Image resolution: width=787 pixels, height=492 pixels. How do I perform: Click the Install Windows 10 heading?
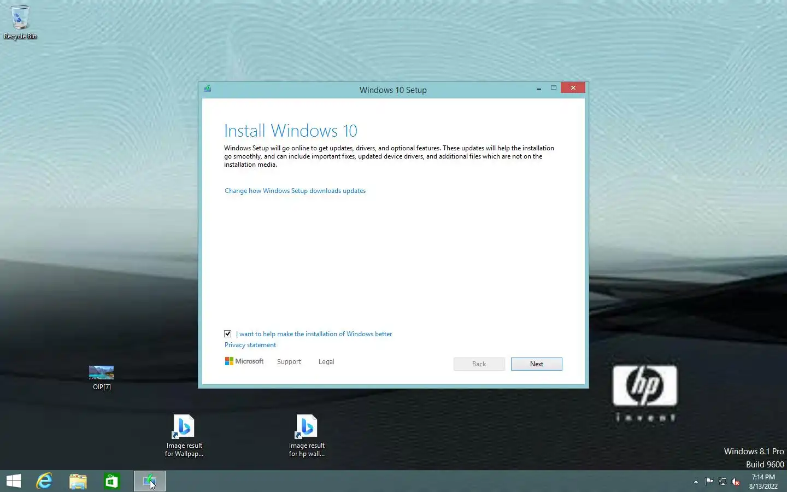[291, 131]
